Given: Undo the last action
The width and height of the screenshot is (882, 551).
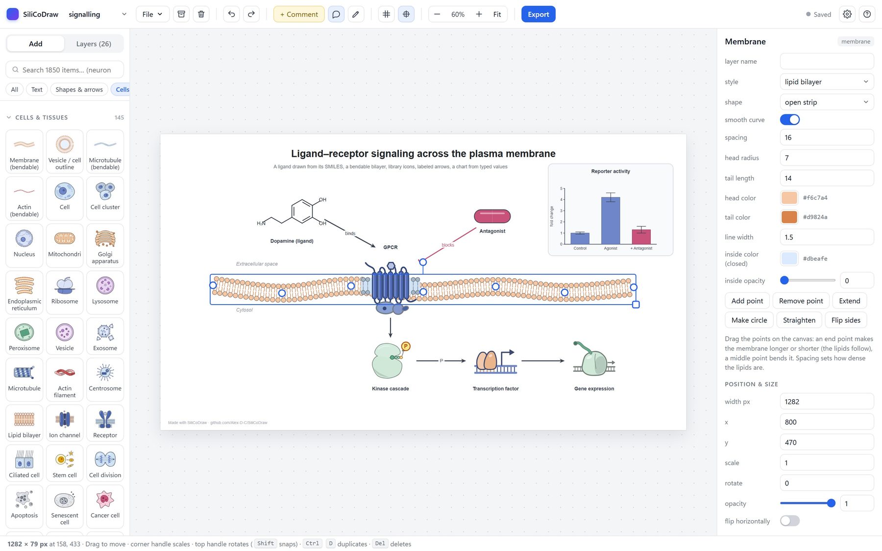Looking at the screenshot, I should [231, 14].
